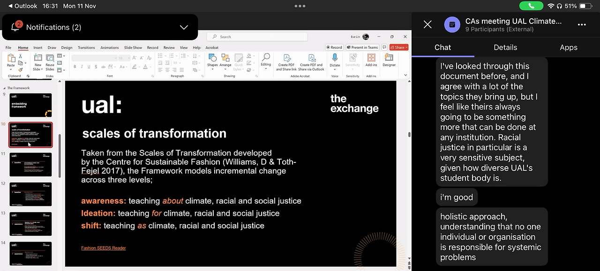600x271 pixels.
Task: Expand the Notifications (2) chevron
Action: (x=184, y=27)
